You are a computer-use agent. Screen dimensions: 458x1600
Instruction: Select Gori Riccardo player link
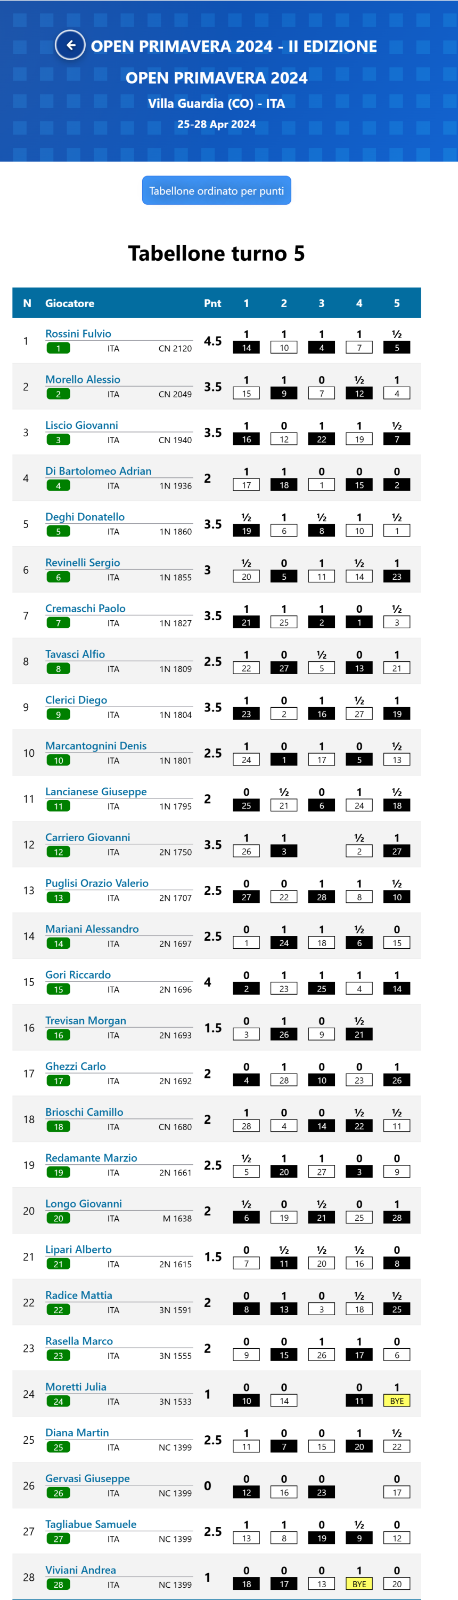point(78,974)
